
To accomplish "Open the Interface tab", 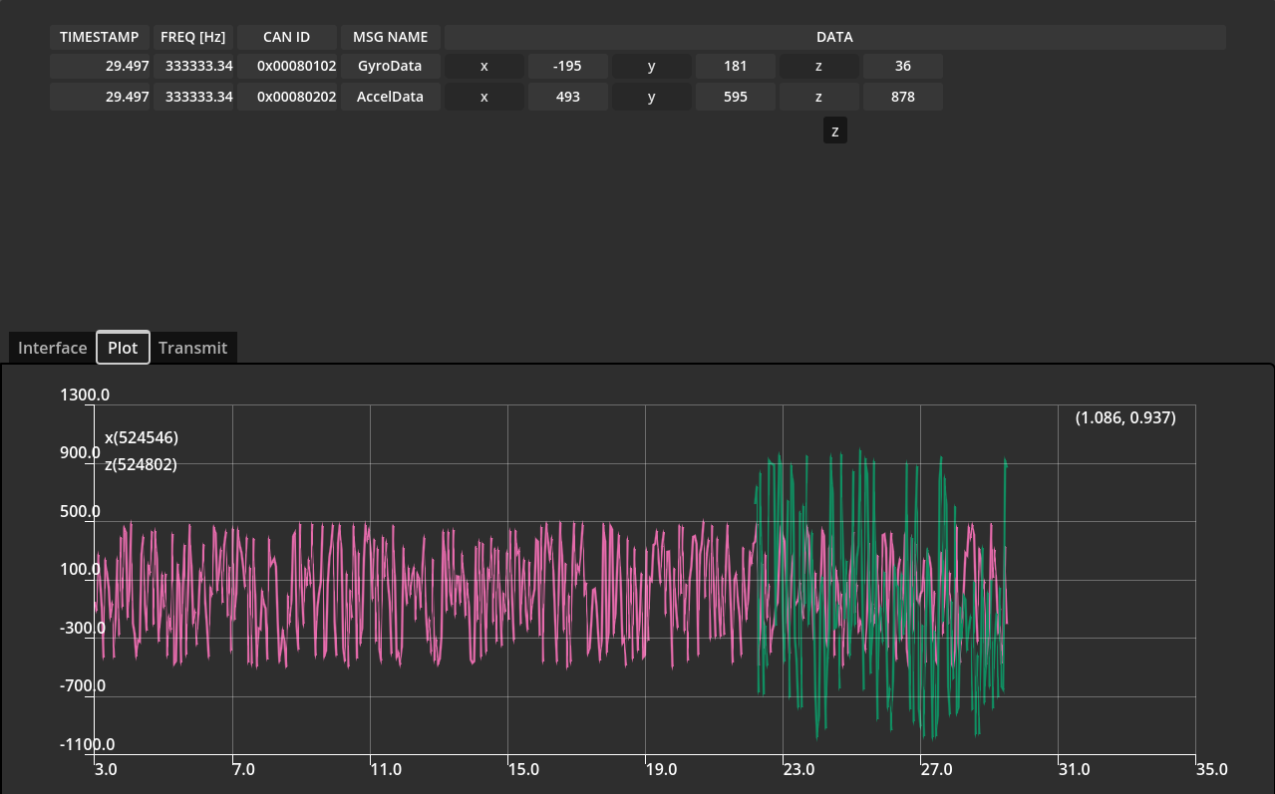I will pos(52,348).
